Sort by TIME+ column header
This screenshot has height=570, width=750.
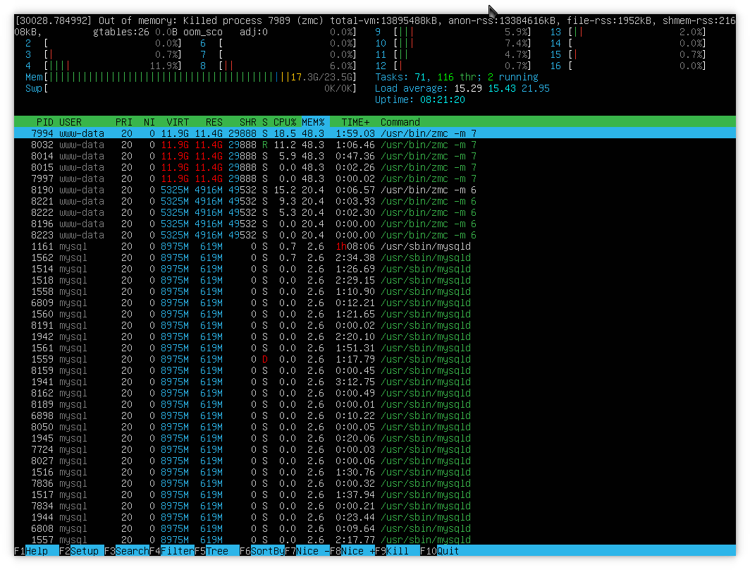[x=355, y=122]
